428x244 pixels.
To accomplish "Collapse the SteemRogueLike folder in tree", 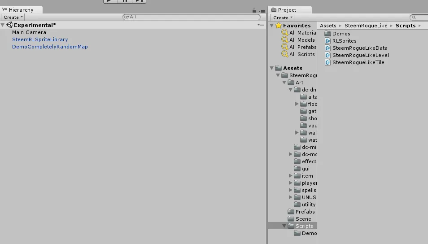I will (x=278, y=75).
